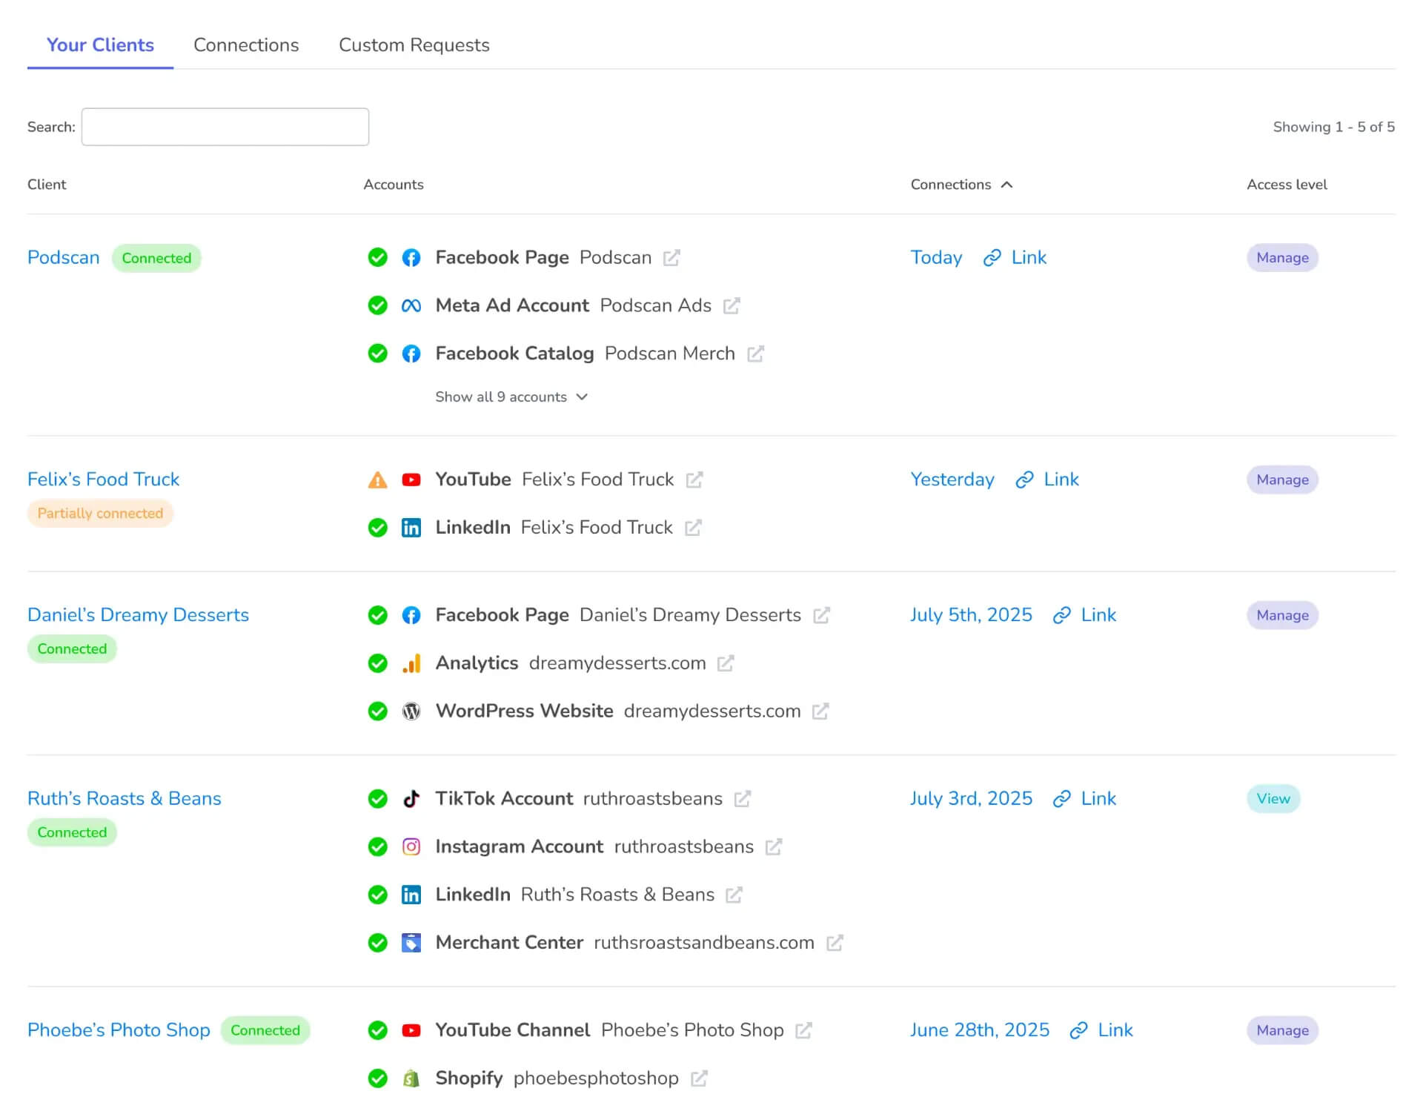Image resolution: width=1423 pixels, height=1114 pixels.
Task: Switch to the Connections tab
Action: (246, 45)
